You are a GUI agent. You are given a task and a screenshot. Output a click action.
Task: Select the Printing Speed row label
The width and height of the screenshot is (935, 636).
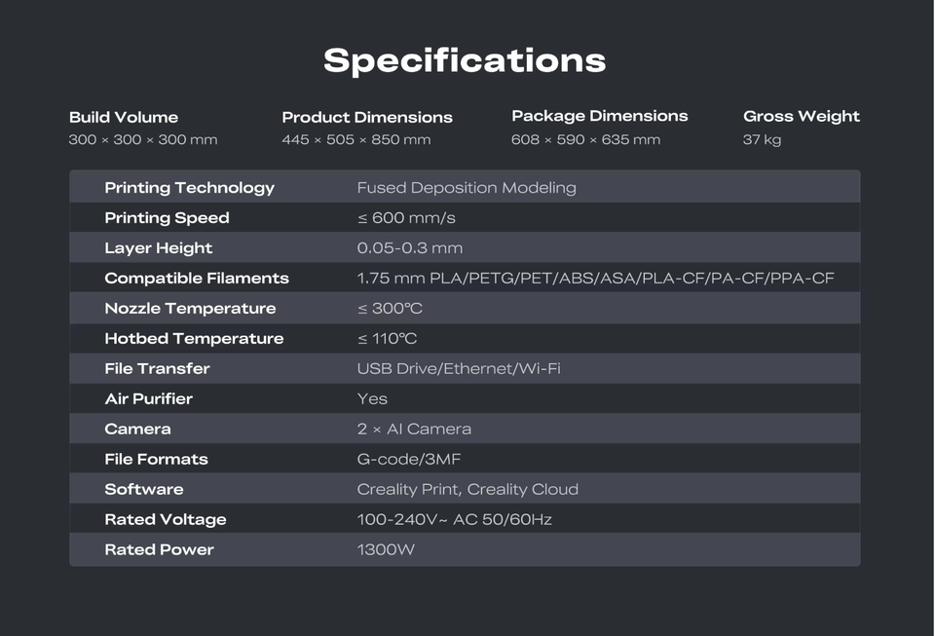pyautogui.click(x=167, y=217)
